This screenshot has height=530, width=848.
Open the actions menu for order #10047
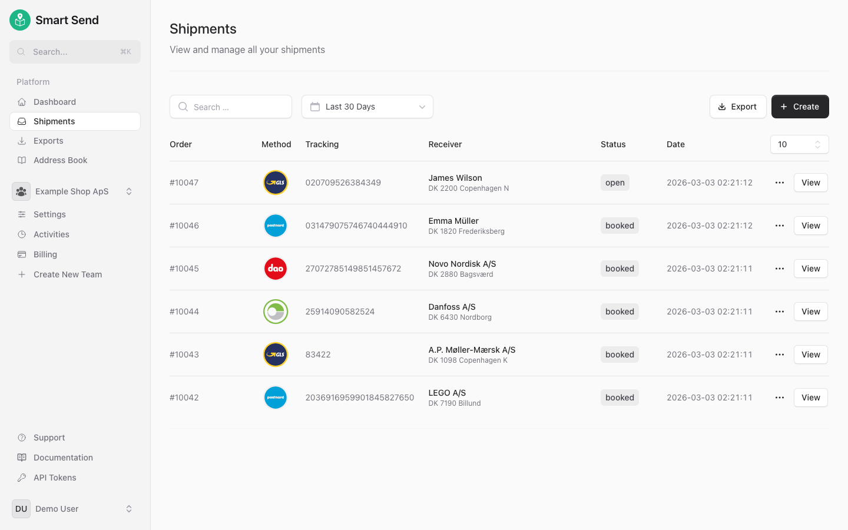click(779, 183)
